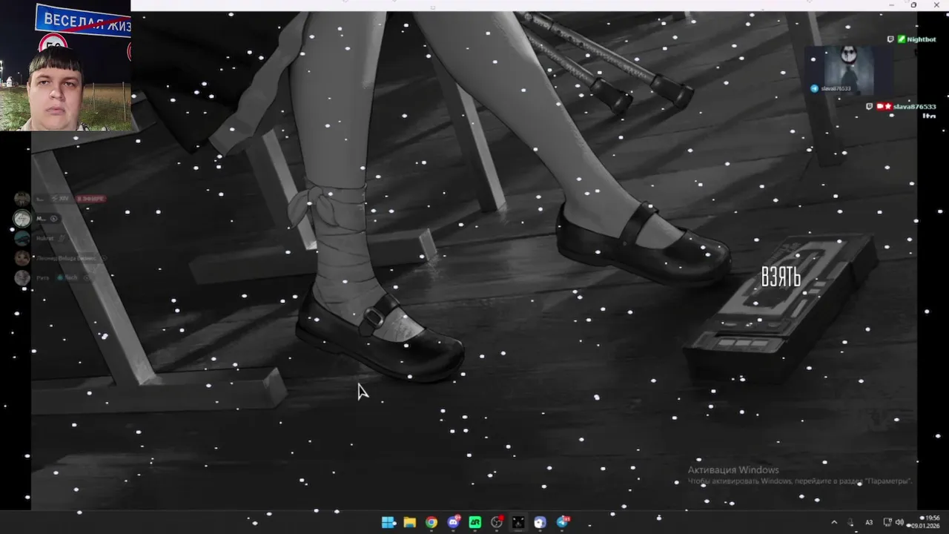This screenshot has height=534, width=949.
Task: Click the ВЗЯТЬ prompt on the cassette recorder
Action: pos(781,277)
